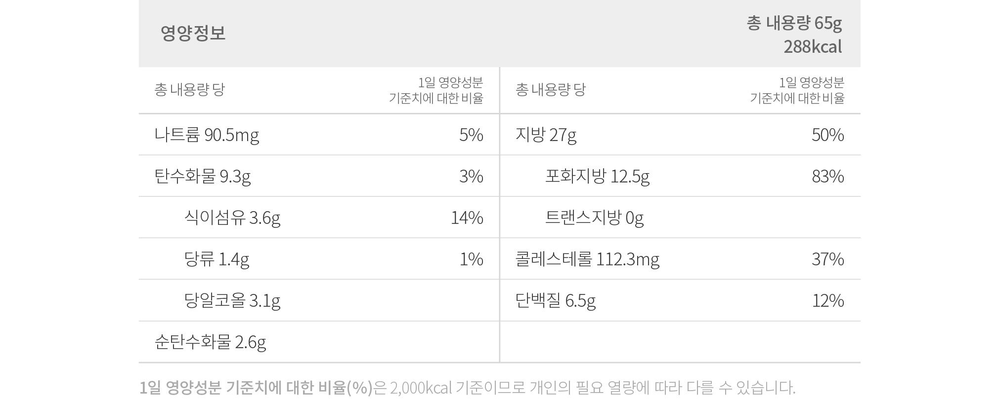Click the 50% fat daily value
Screen dimensions: 999x399
(828, 135)
